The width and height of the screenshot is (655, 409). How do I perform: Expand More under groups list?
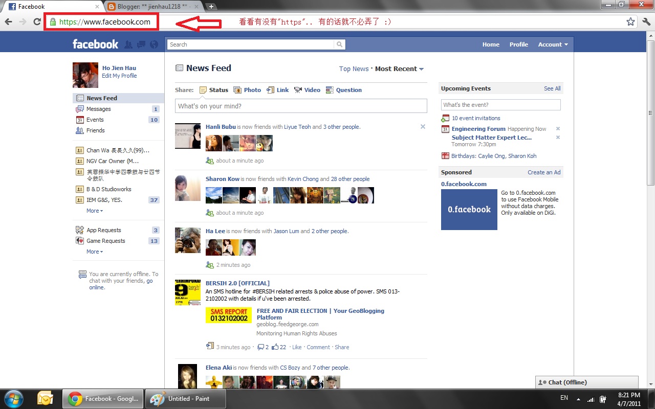[x=95, y=211]
